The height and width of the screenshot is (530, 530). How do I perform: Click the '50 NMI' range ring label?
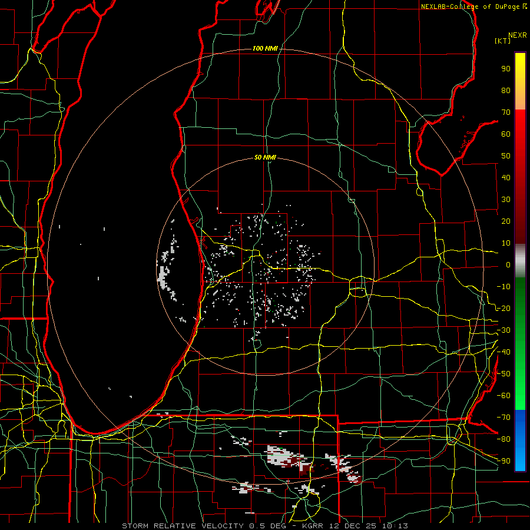265,157
